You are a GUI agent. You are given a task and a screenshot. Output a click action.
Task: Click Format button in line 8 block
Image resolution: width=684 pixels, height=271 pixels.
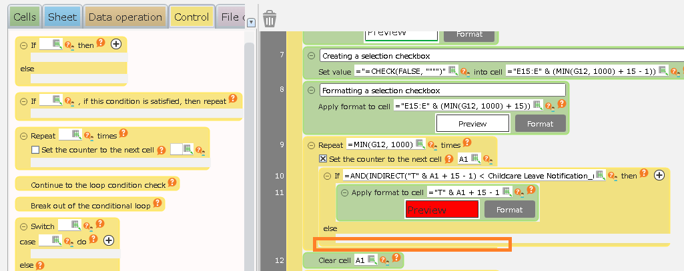tap(540, 123)
